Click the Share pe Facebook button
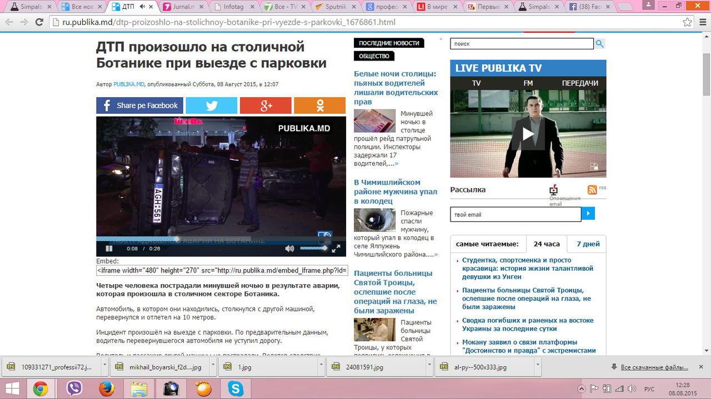 [140, 105]
